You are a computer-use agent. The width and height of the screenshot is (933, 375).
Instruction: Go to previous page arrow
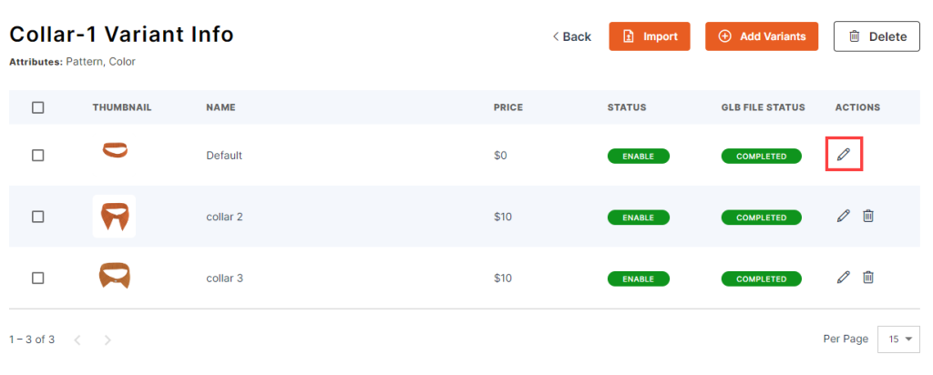tap(77, 340)
